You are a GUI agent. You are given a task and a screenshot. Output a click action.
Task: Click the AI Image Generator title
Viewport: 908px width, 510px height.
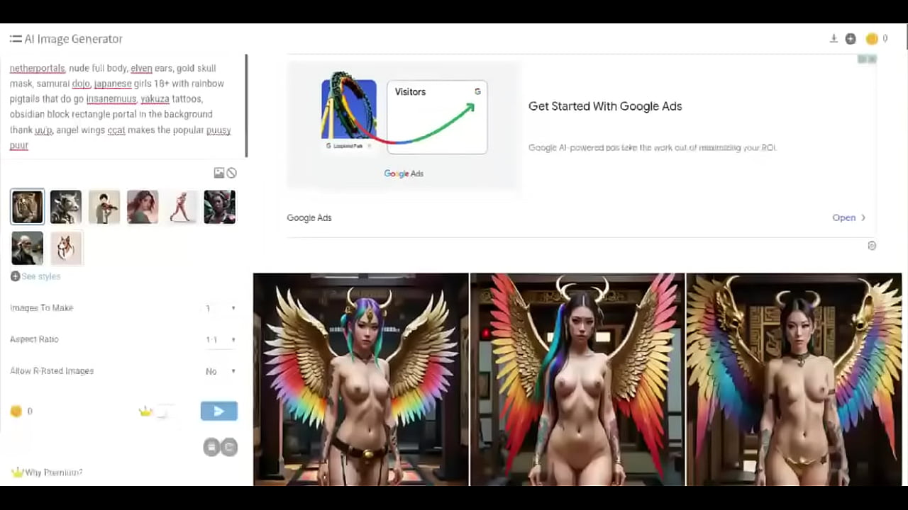click(x=73, y=39)
